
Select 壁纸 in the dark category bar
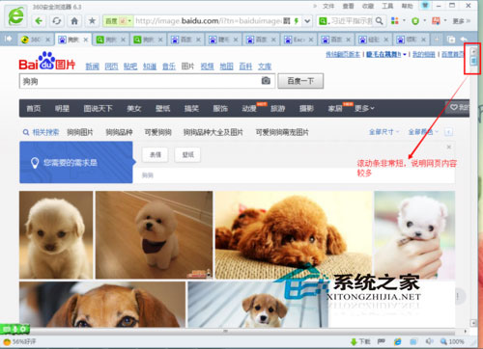click(162, 108)
